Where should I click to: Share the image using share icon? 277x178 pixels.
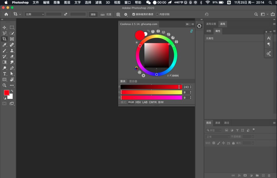tap(273, 14)
